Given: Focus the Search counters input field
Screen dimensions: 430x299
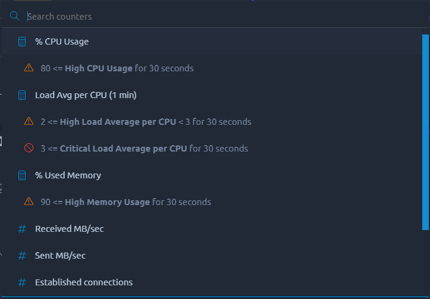Looking at the screenshot, I should coord(219,17).
